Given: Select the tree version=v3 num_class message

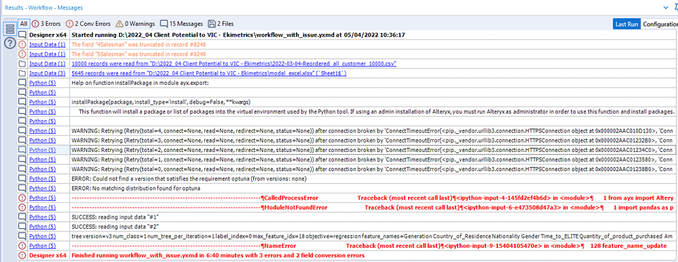Looking at the screenshot, I should coord(373,236).
